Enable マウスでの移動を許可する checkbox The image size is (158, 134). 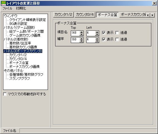pos(5,94)
